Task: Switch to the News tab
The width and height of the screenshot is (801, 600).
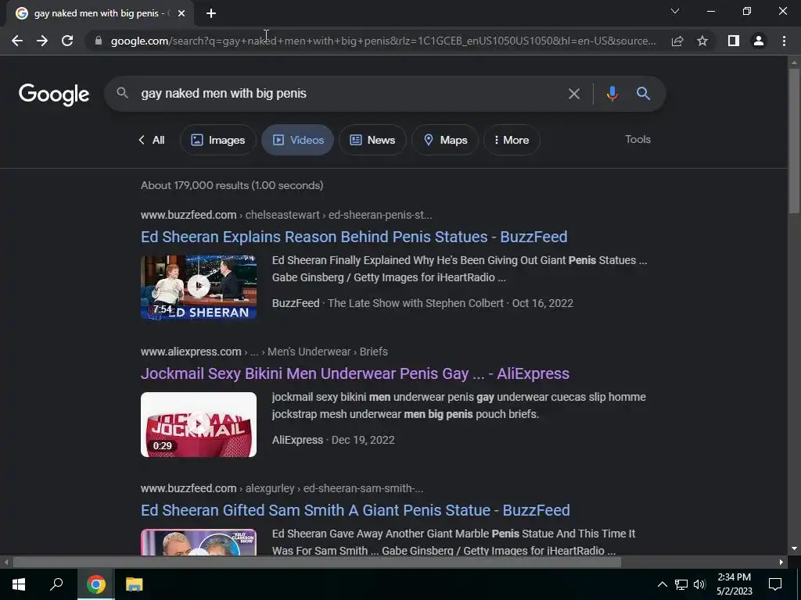Action: pyautogui.click(x=372, y=140)
